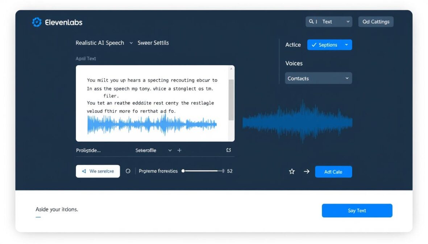Click the arrow icon beside Adt Cale
The image size is (428, 244).
coord(307,172)
